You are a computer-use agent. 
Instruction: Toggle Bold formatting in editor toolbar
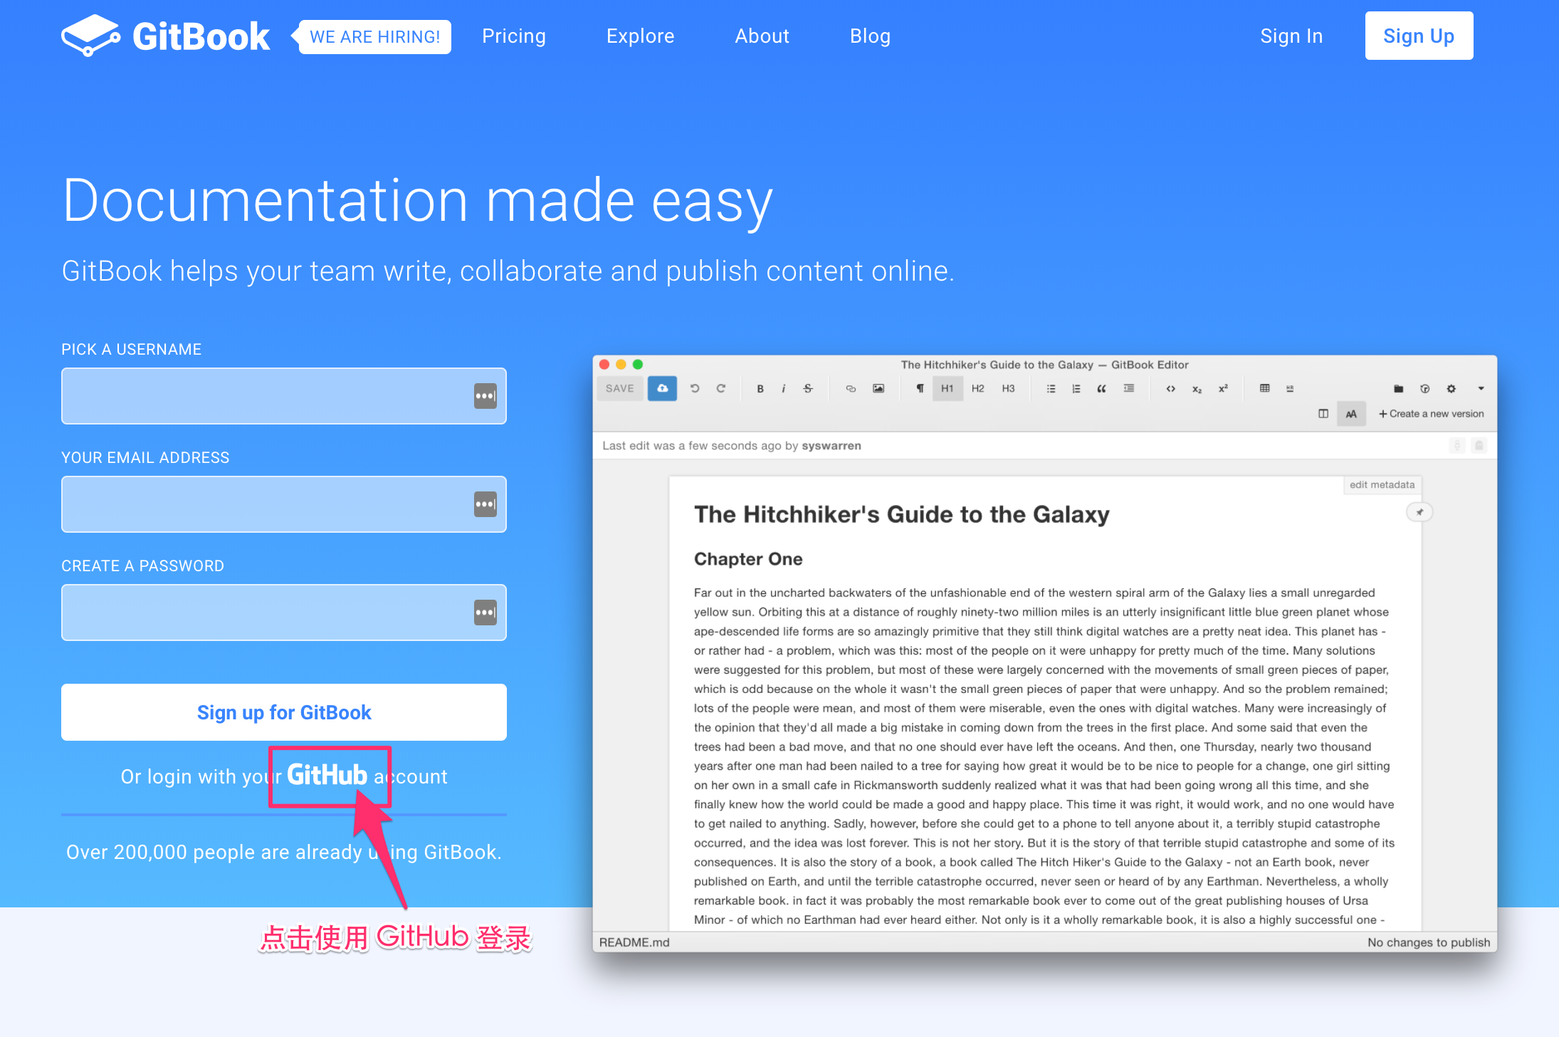(x=760, y=389)
